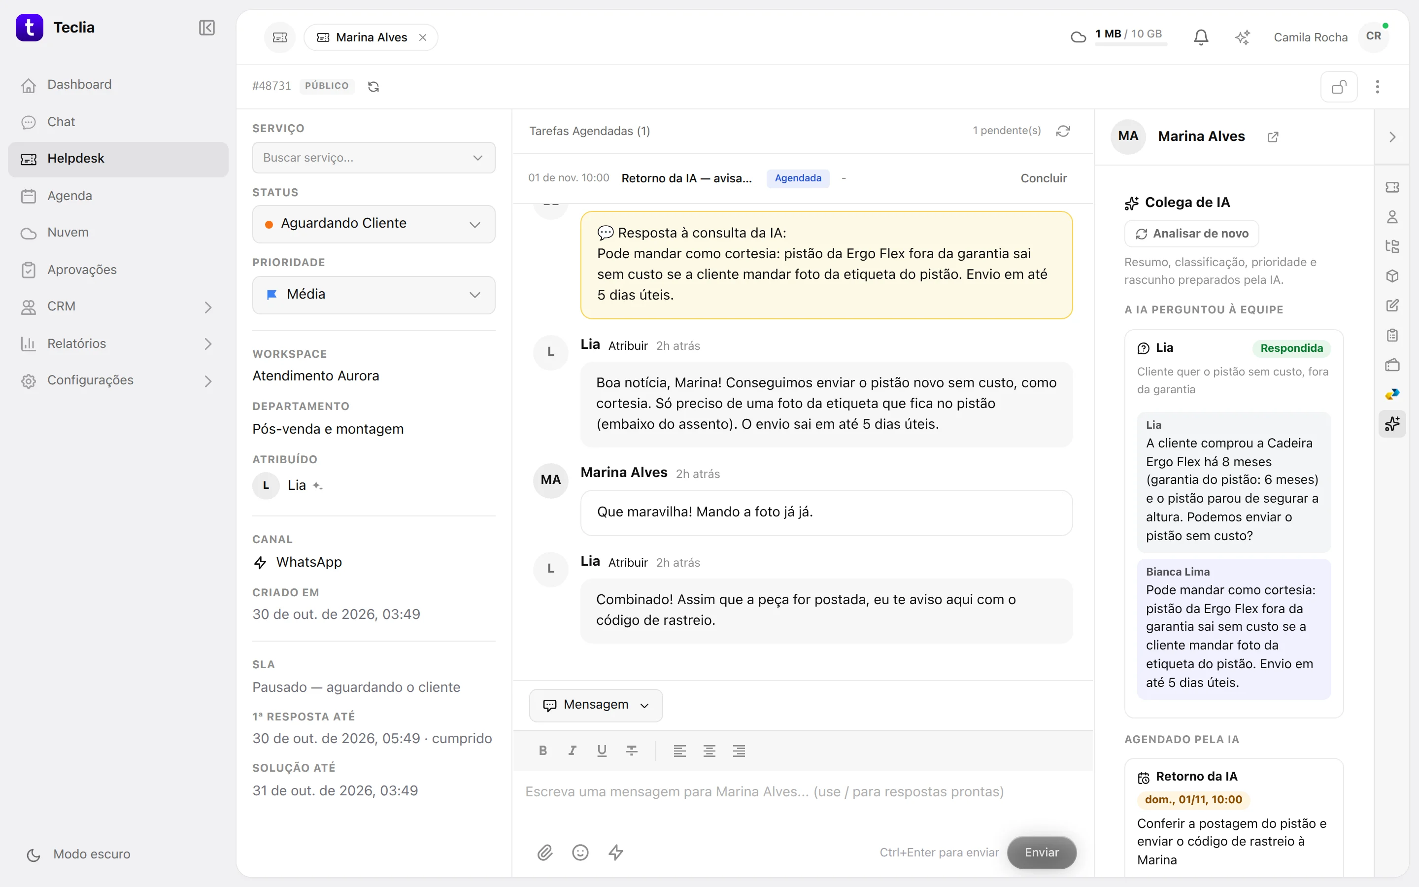Collapse the sidebar with the panel icon
Image resolution: width=1419 pixels, height=887 pixels.
click(206, 28)
